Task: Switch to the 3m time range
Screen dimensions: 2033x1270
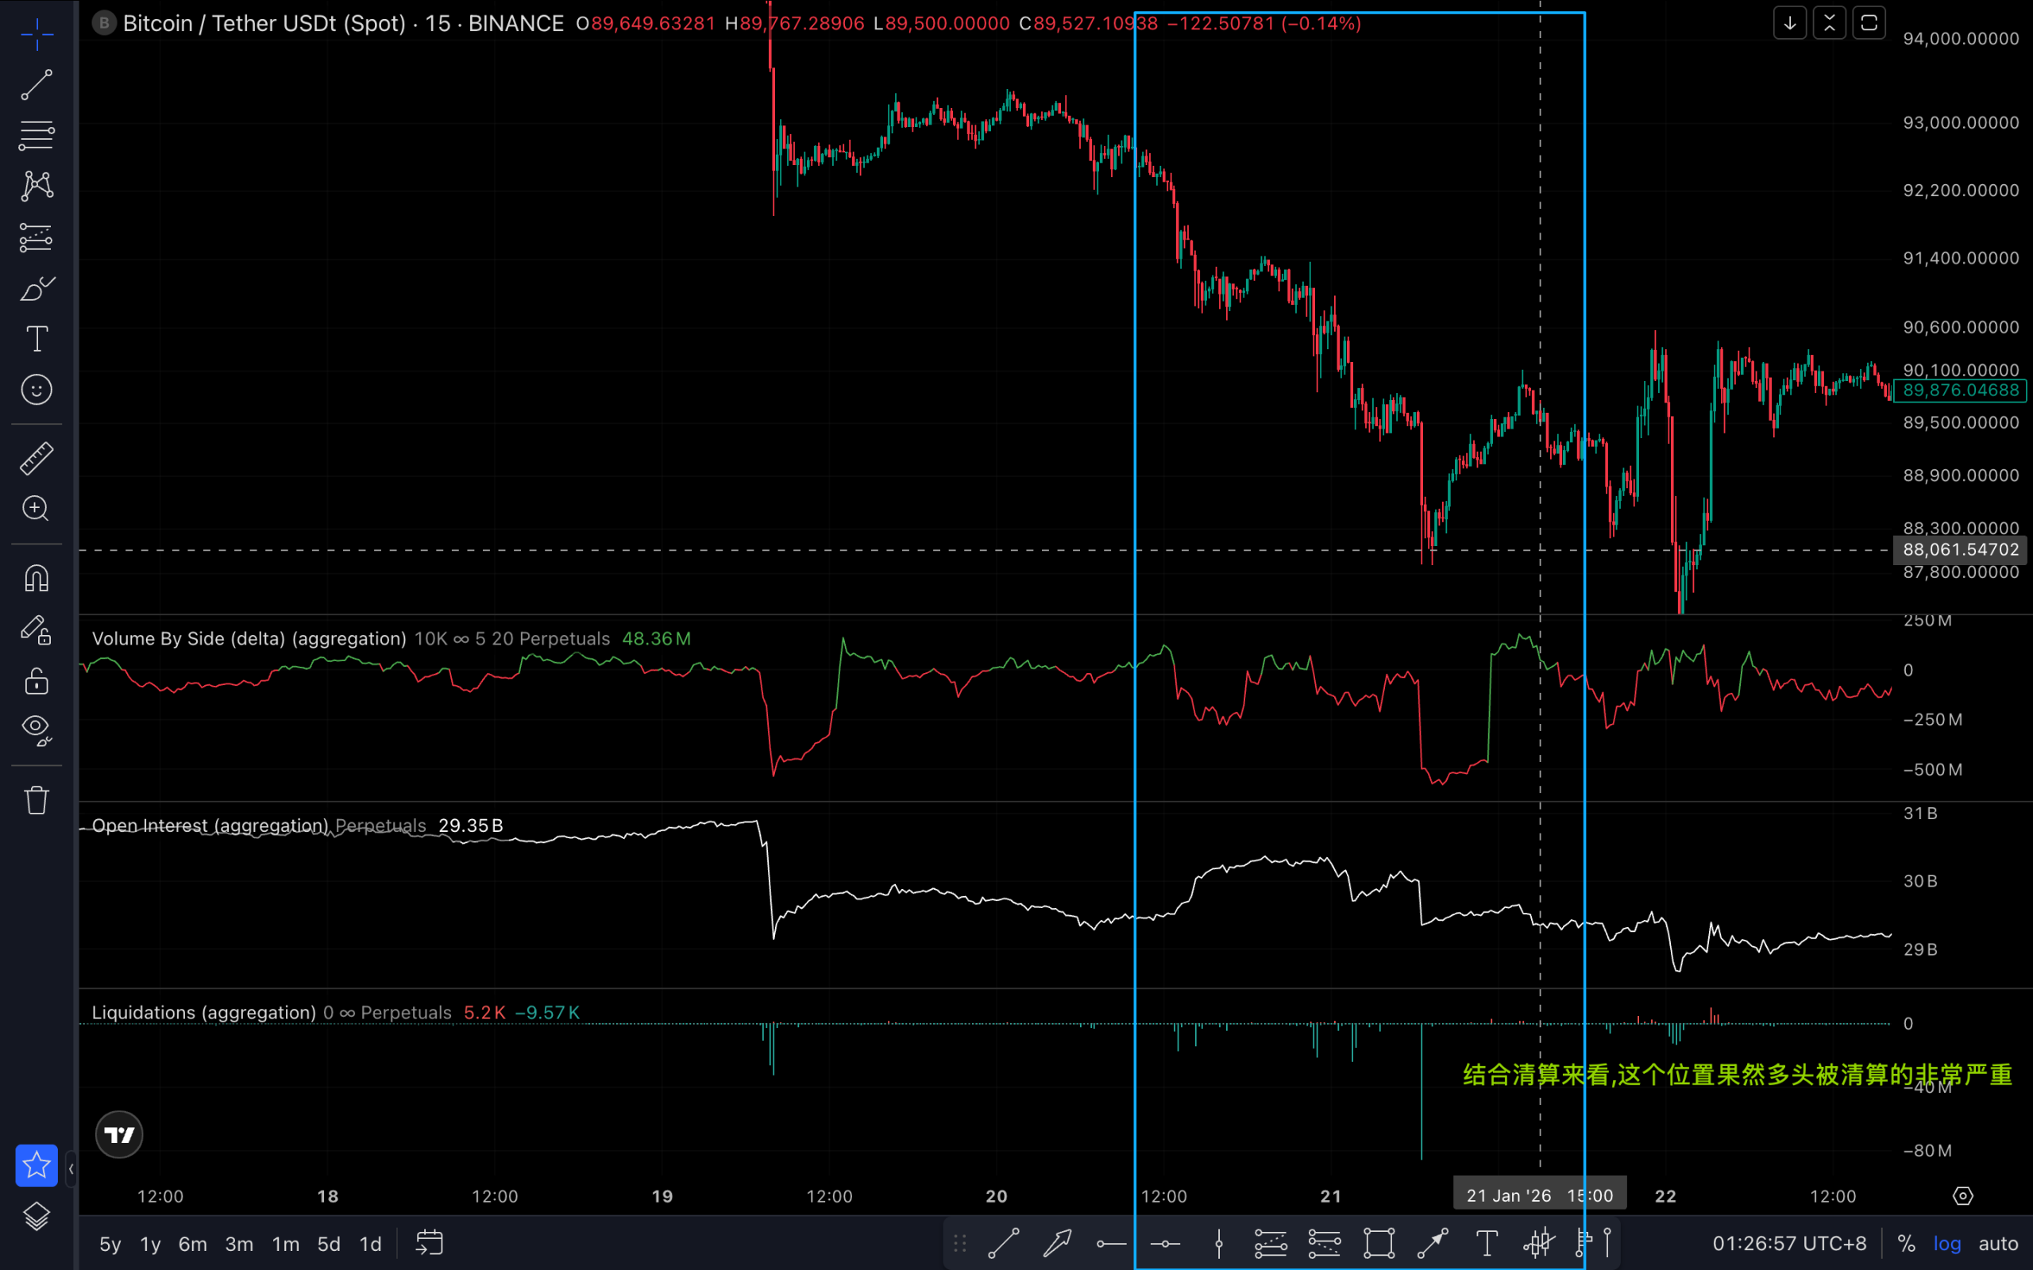Action: click(238, 1244)
